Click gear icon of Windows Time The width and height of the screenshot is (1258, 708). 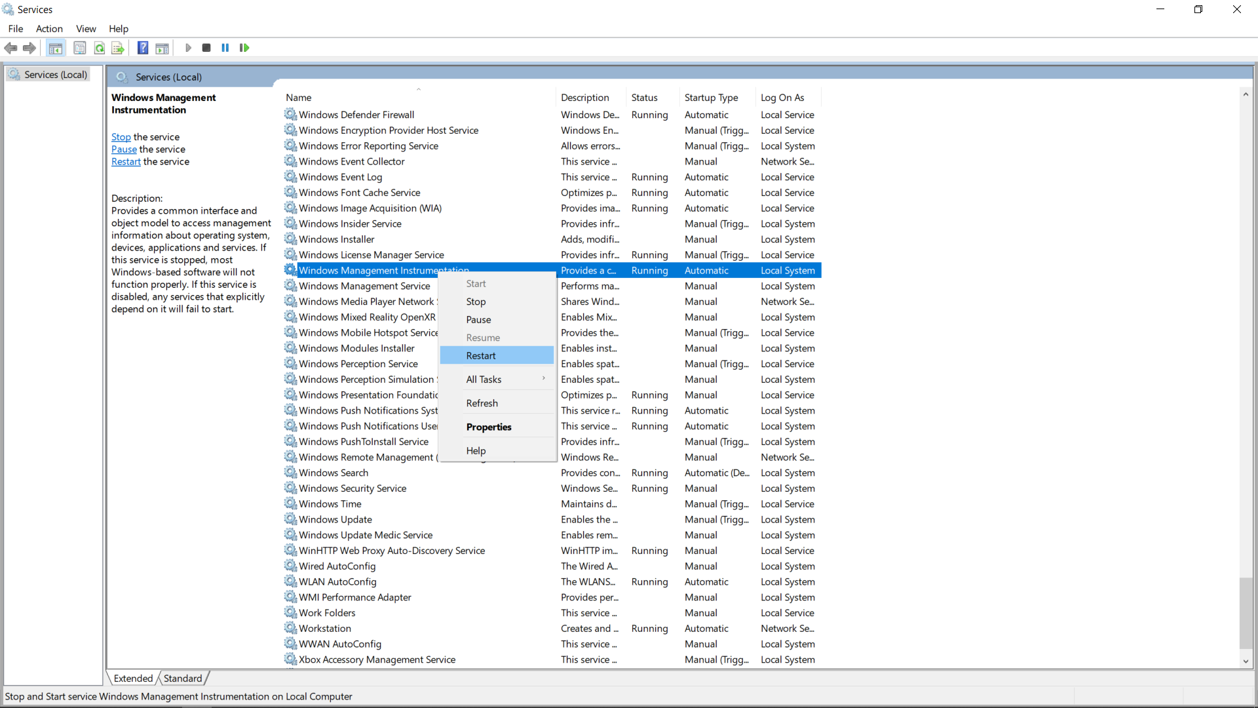point(290,503)
